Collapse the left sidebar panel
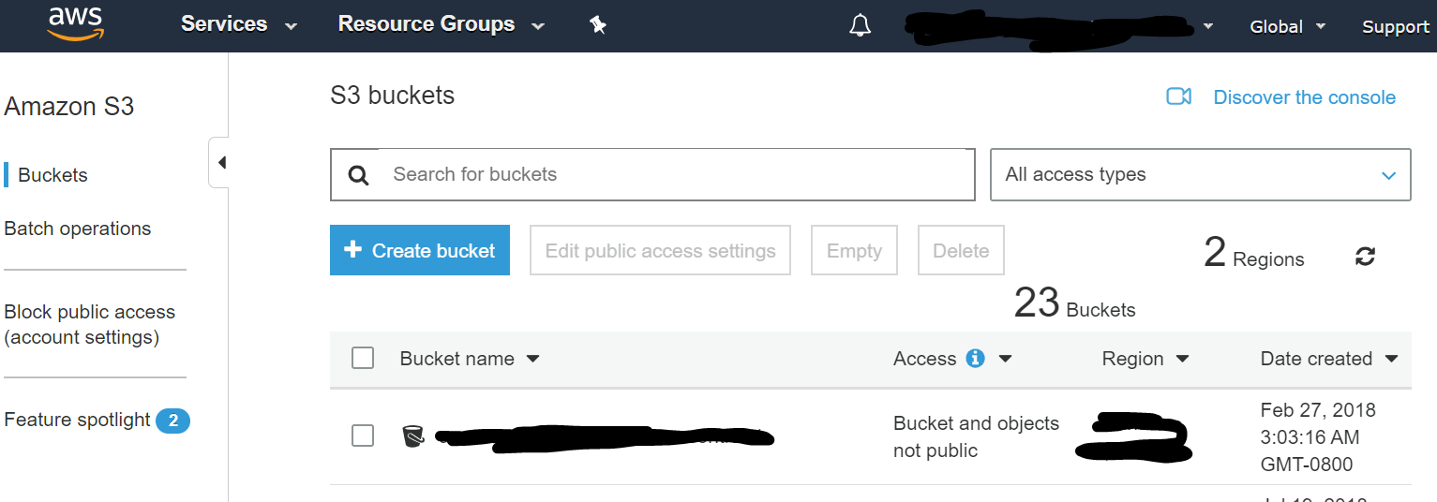Screen dimensions: 1437x502 220,163
